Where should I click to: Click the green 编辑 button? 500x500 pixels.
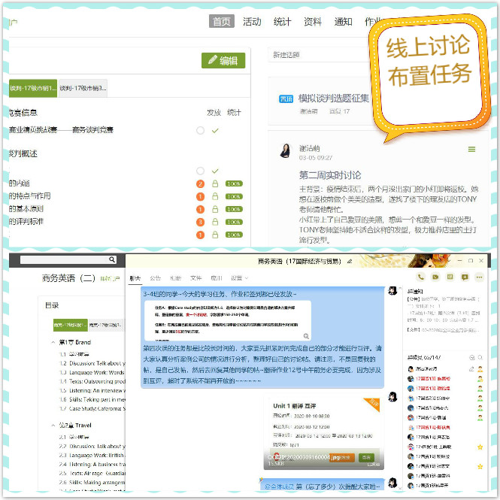[223, 61]
